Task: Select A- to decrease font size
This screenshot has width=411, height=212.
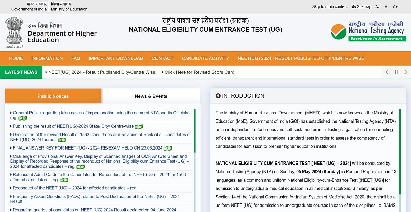Action: (377, 6)
